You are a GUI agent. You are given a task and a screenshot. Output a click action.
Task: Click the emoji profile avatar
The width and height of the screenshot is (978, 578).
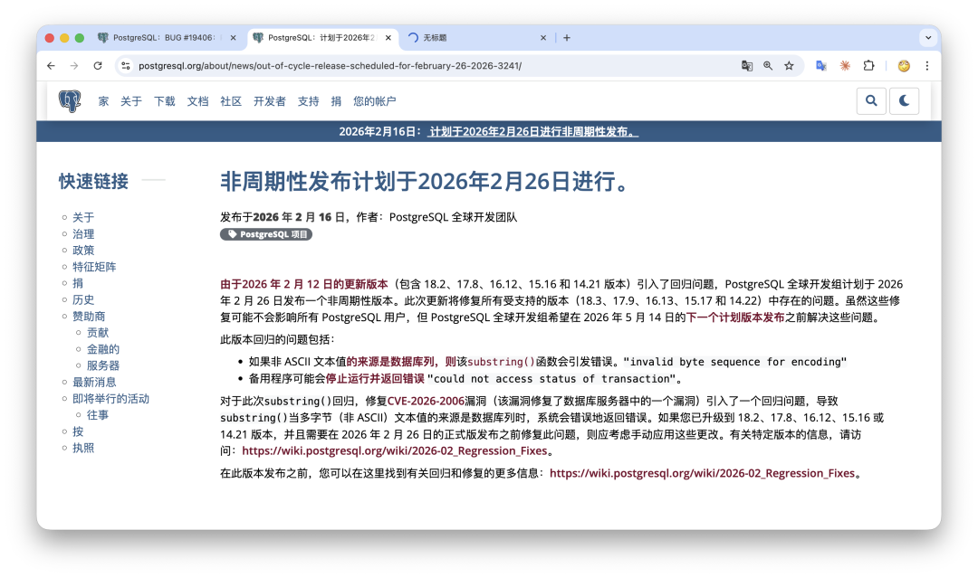903,65
